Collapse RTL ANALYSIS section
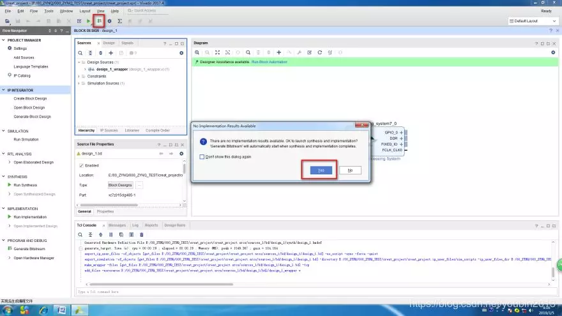This screenshot has width=562, height=316. [x=4, y=154]
